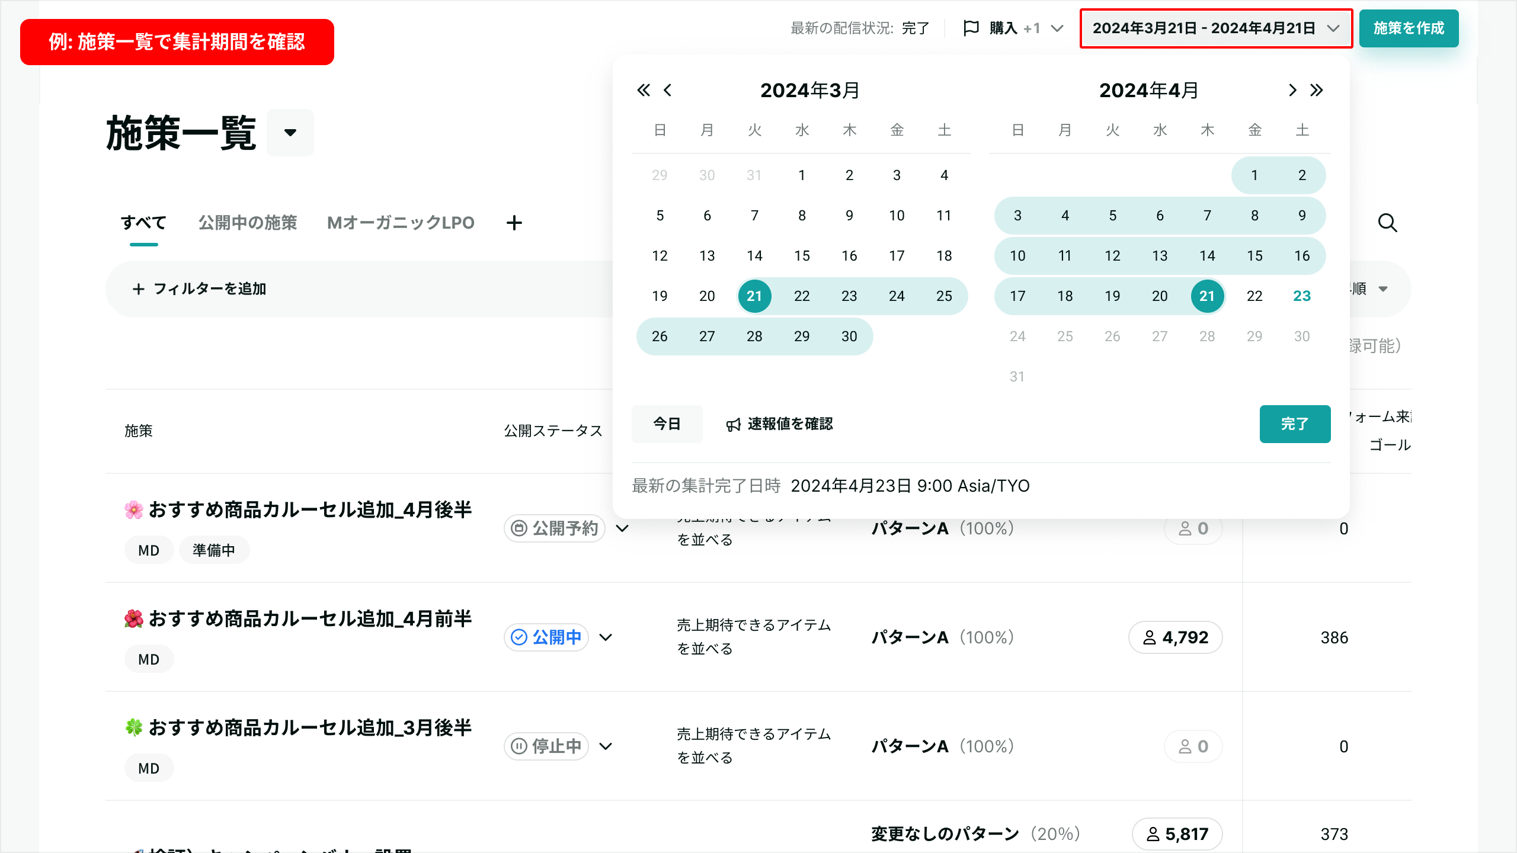Select March 30 in the calendar

tap(849, 336)
